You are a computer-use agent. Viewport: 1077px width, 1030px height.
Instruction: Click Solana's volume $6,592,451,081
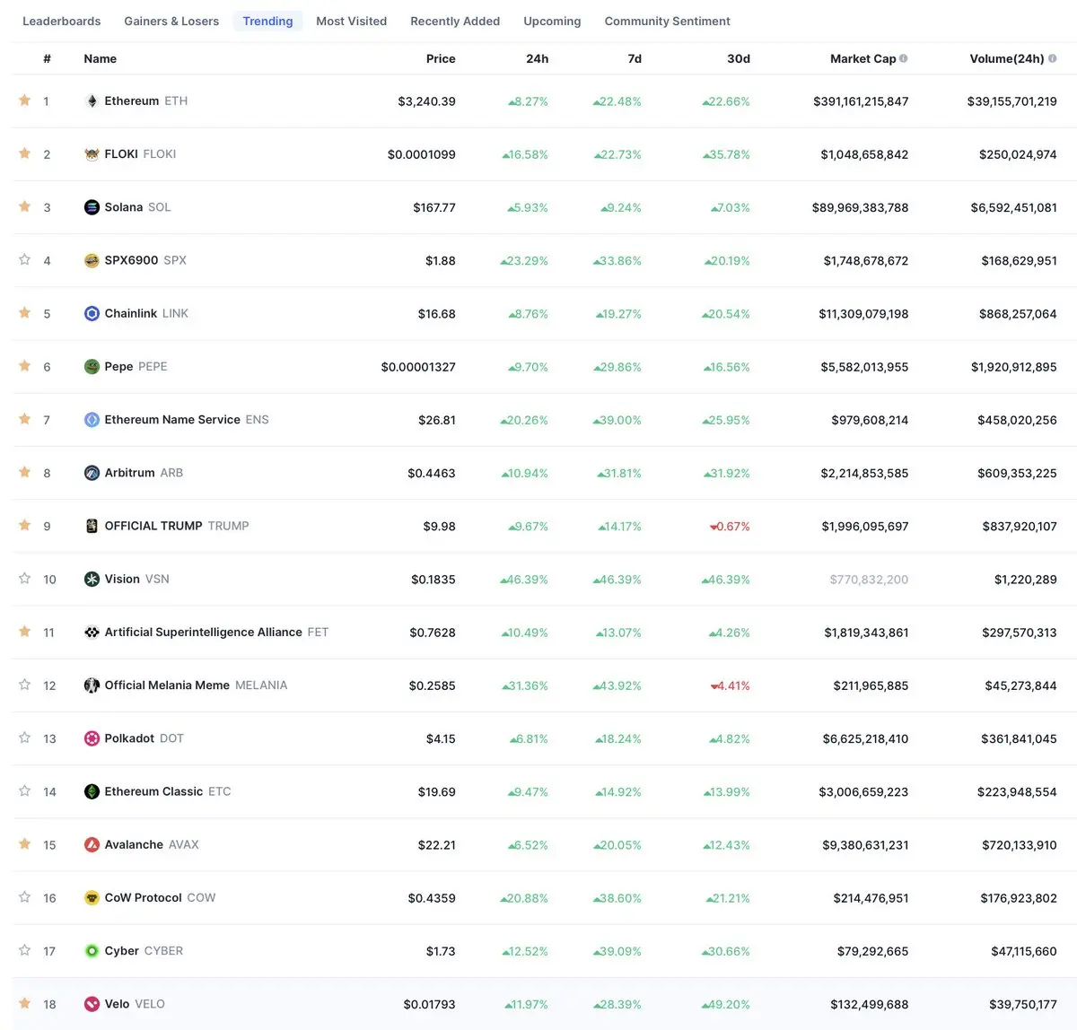point(1013,207)
